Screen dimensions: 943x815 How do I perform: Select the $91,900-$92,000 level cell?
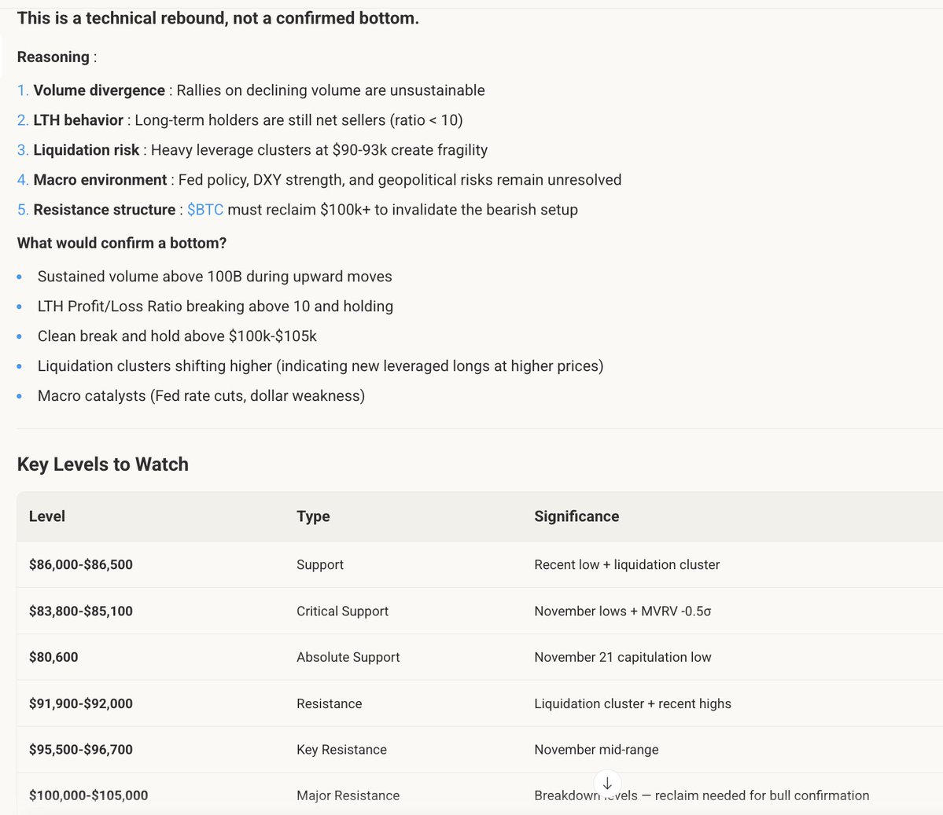[x=81, y=703]
